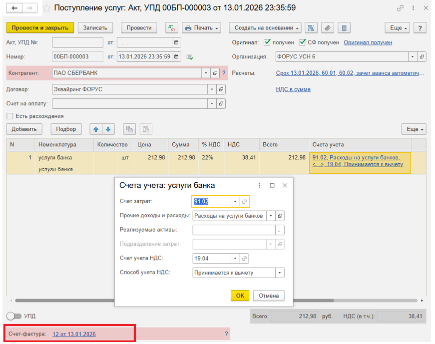The height and width of the screenshot is (344, 435).
Task: Switch on the УПД toggle
Action: point(14,316)
